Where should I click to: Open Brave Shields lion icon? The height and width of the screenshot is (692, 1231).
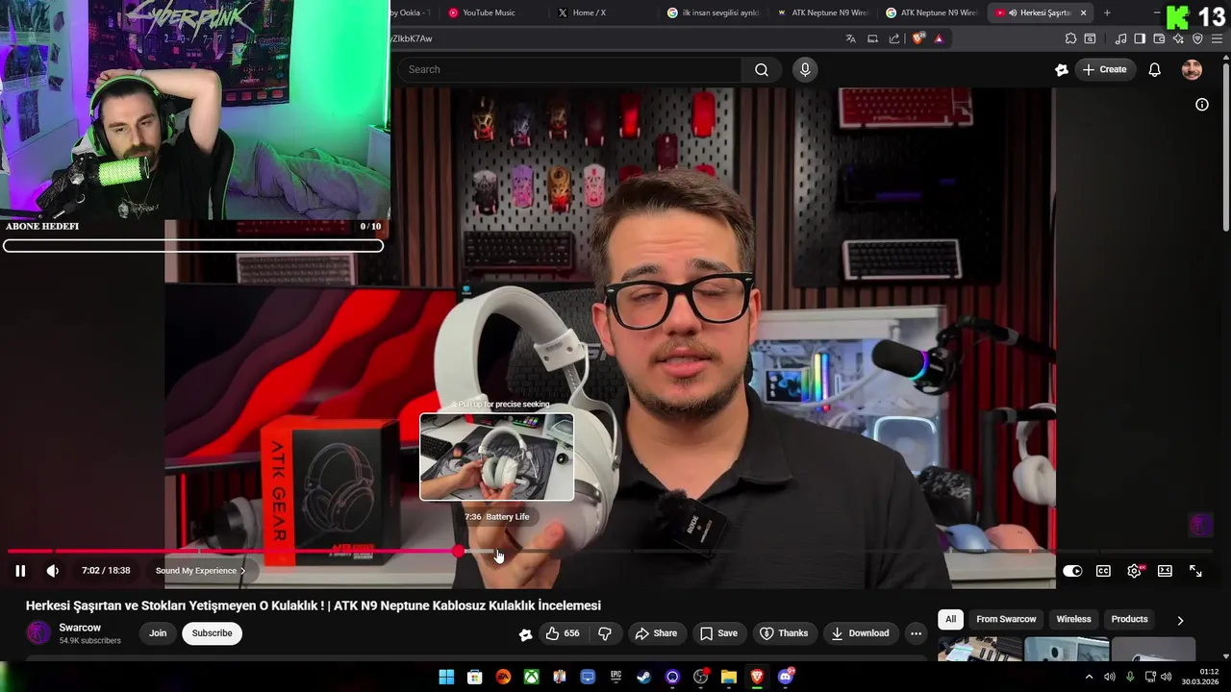coord(917,38)
